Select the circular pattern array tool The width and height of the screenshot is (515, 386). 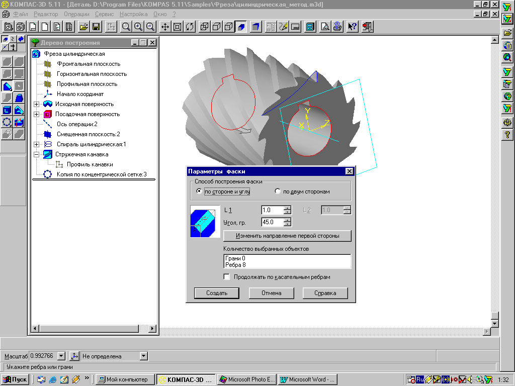pyautogui.click(x=7, y=123)
